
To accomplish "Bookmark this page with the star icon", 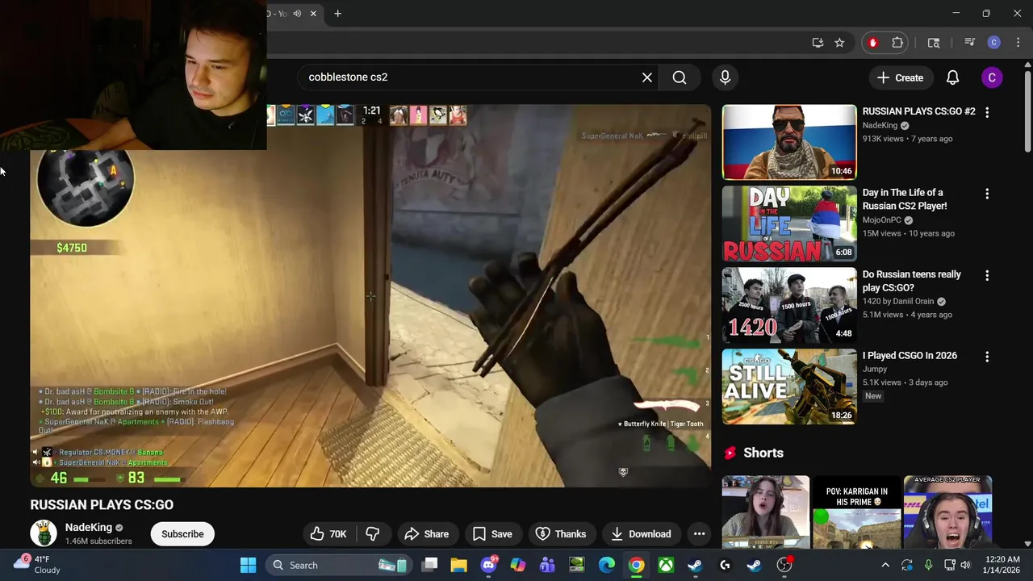I will [839, 43].
